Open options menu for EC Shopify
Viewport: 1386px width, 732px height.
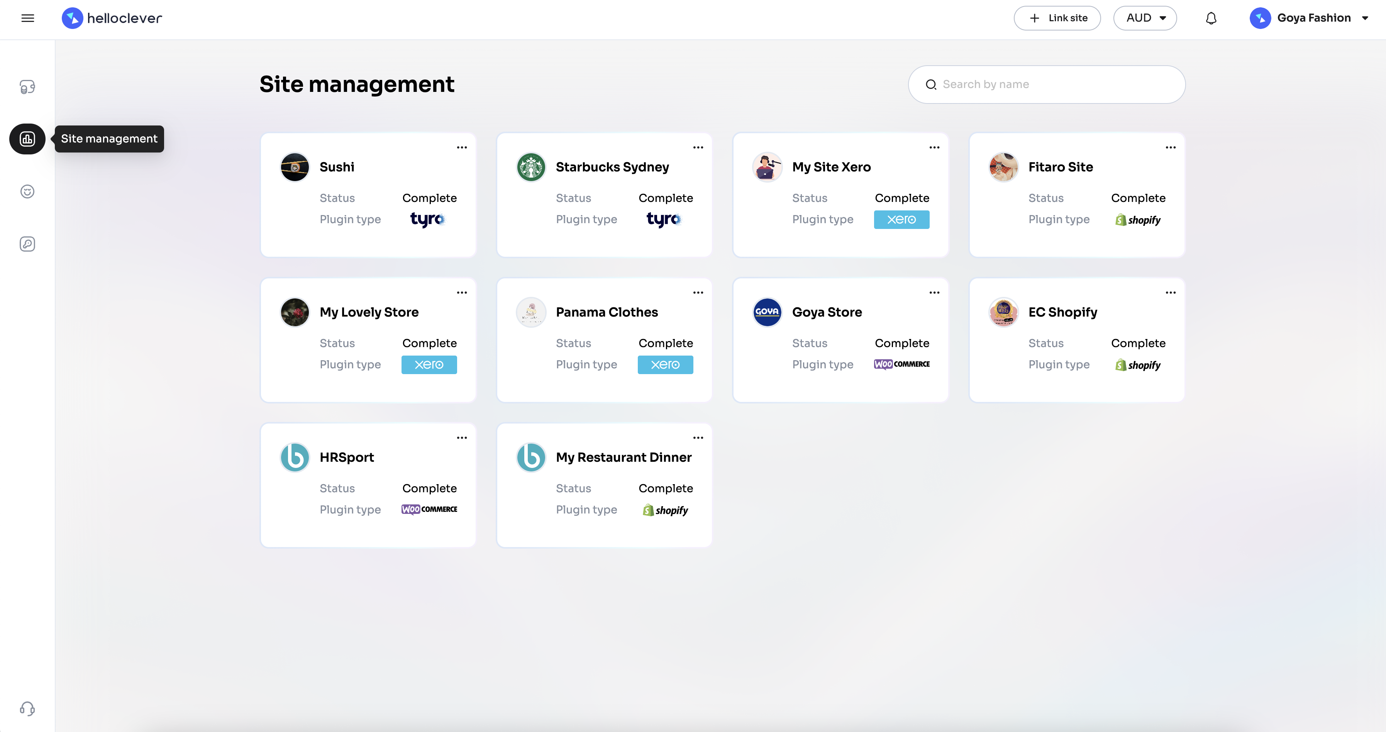[x=1170, y=293]
